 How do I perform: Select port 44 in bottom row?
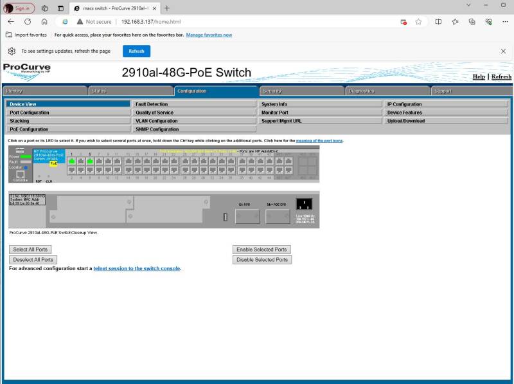point(269,170)
